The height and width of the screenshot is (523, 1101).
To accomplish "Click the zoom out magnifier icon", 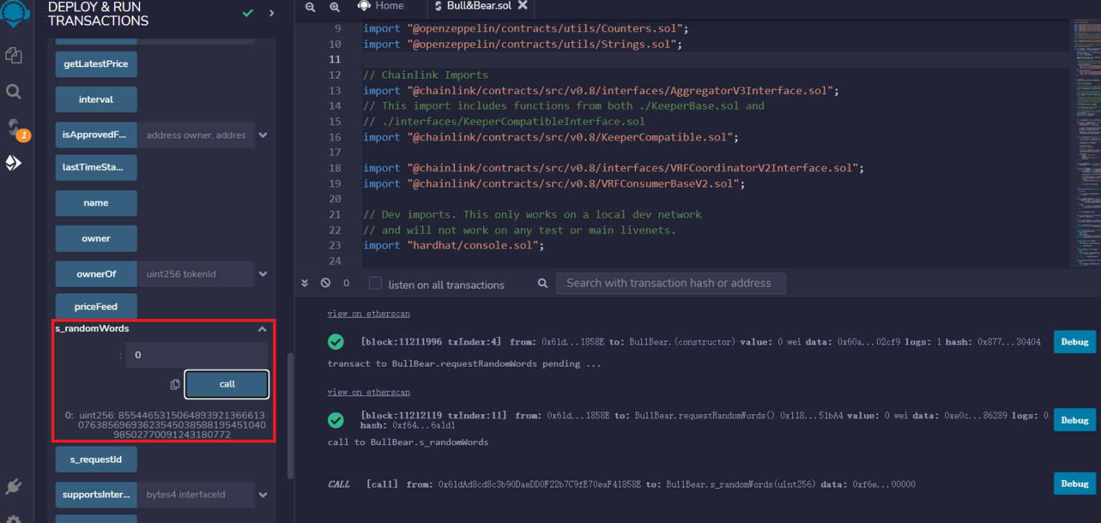I will pos(310,7).
